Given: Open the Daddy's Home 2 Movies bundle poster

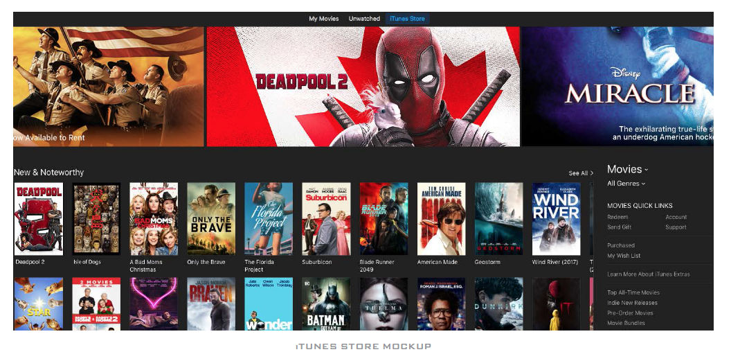Looking at the screenshot, I should click(96, 303).
